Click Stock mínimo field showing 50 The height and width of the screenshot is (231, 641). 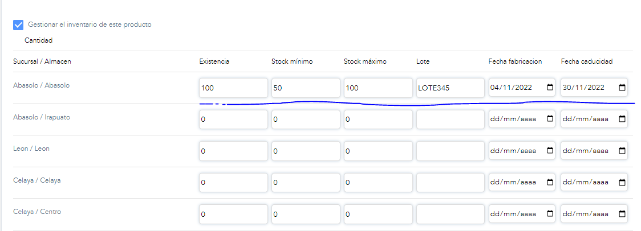tap(306, 88)
